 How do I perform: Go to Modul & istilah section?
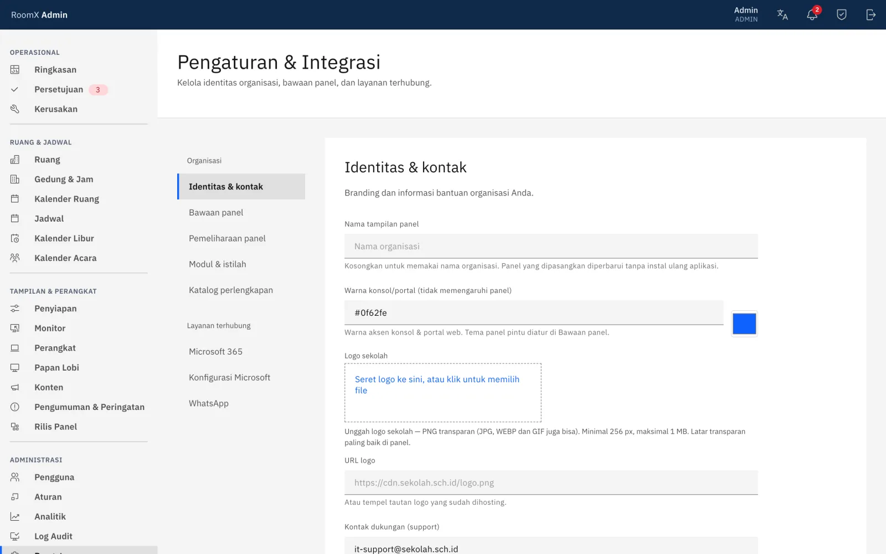click(x=241, y=264)
